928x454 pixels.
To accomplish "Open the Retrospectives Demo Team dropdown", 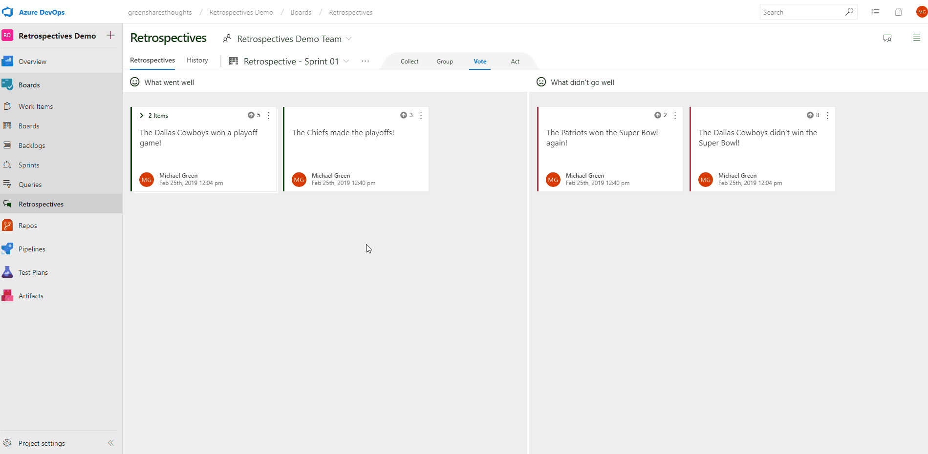I will tap(349, 39).
